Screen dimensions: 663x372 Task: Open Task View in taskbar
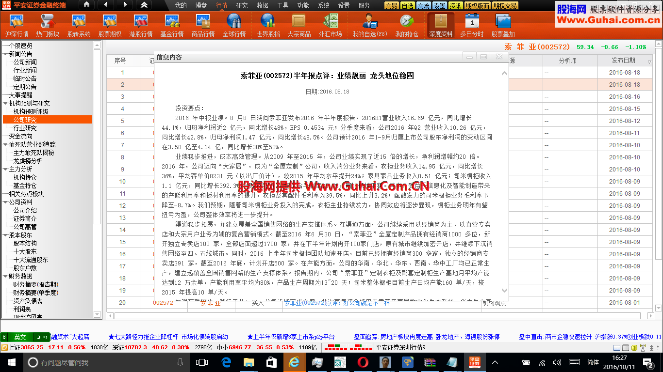coord(201,362)
